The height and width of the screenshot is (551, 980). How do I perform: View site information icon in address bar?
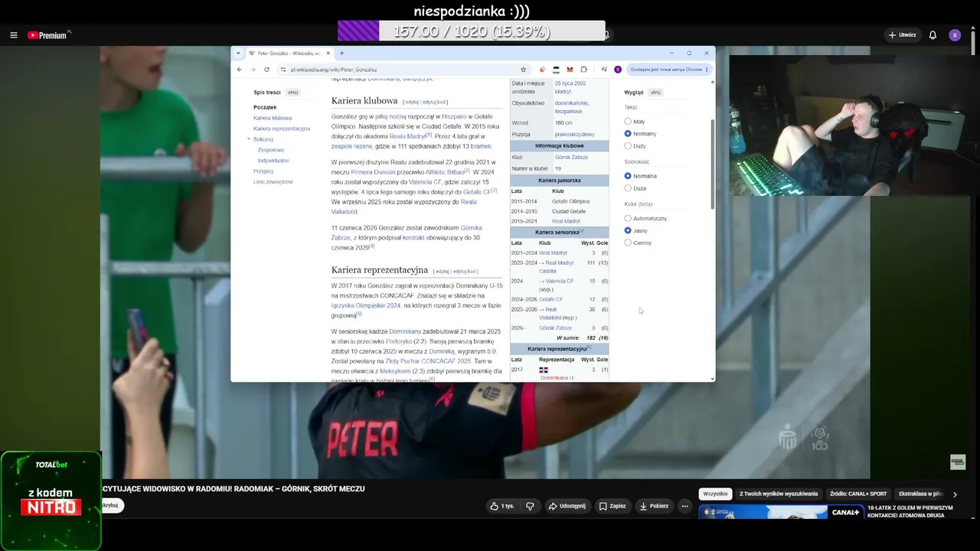(x=283, y=70)
